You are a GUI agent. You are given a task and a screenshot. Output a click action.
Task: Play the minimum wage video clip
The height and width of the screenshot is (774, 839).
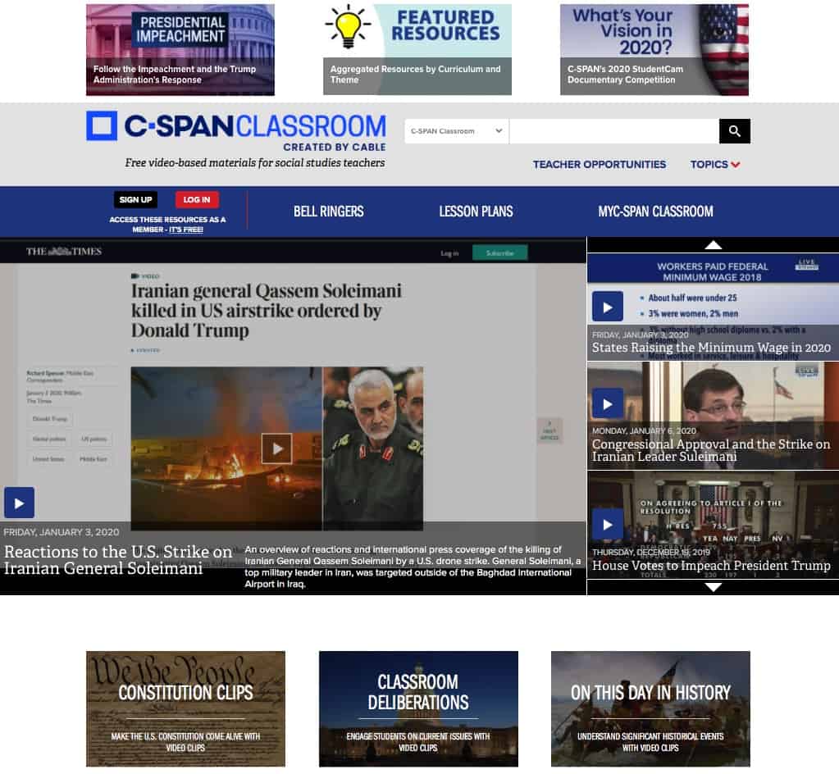607,307
